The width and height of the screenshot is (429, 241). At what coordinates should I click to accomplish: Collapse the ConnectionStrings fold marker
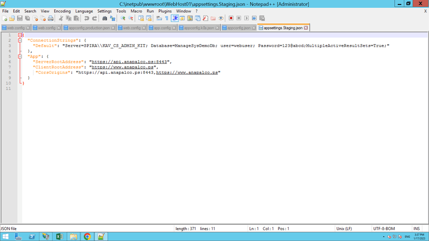pyautogui.click(x=20, y=40)
